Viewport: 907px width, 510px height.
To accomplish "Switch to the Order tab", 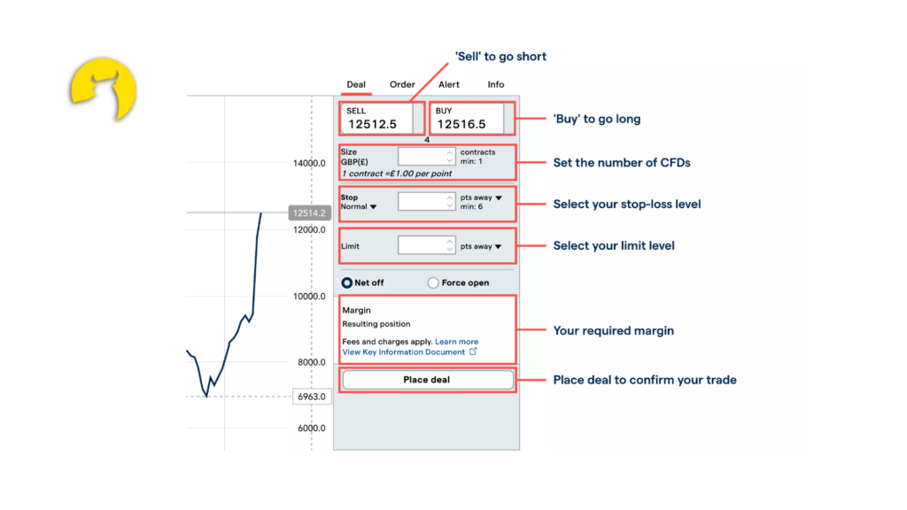I will click(x=402, y=85).
